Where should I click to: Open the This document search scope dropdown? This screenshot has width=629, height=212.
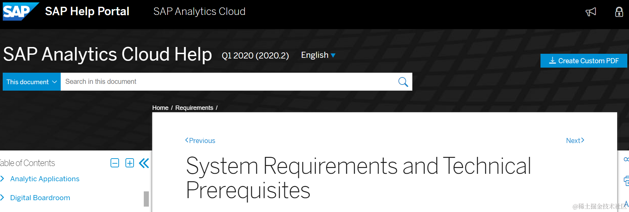32,82
